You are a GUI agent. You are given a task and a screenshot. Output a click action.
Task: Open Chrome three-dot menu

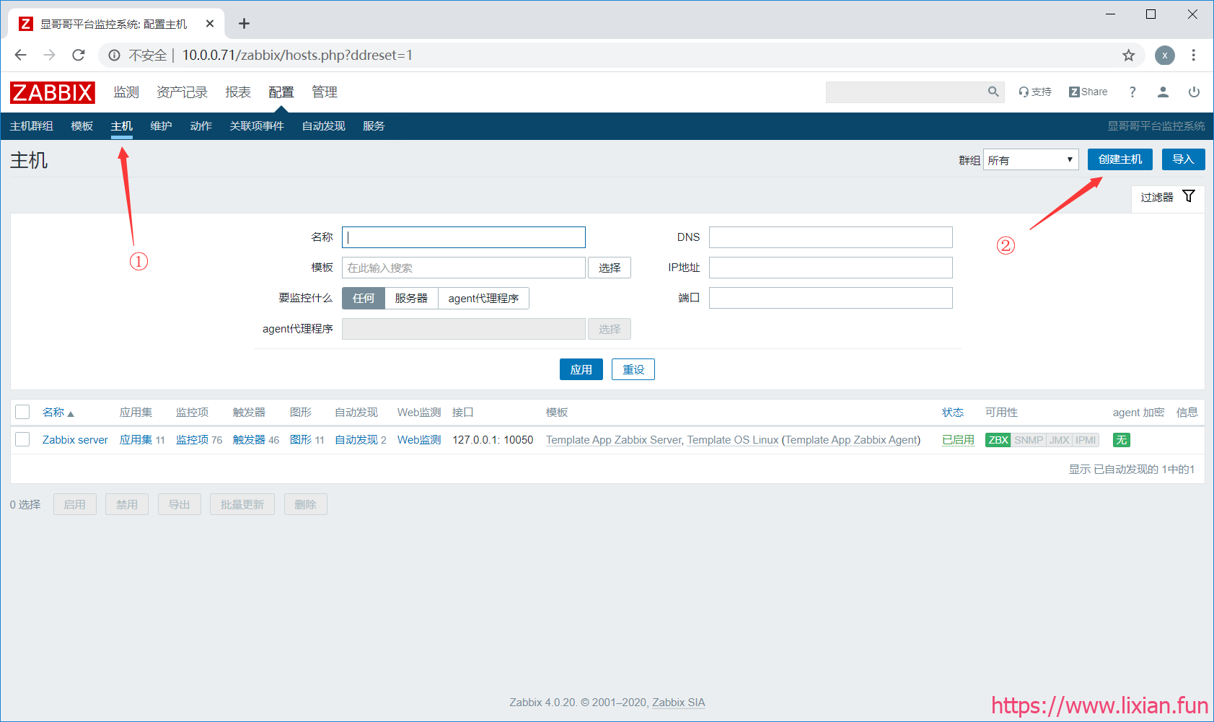tap(1194, 55)
